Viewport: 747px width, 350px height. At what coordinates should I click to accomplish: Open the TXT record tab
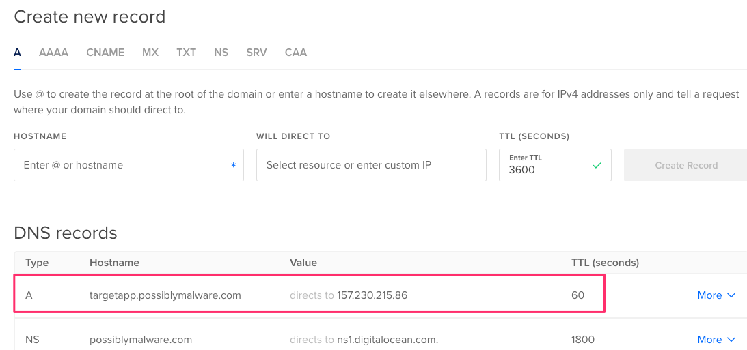187,53
